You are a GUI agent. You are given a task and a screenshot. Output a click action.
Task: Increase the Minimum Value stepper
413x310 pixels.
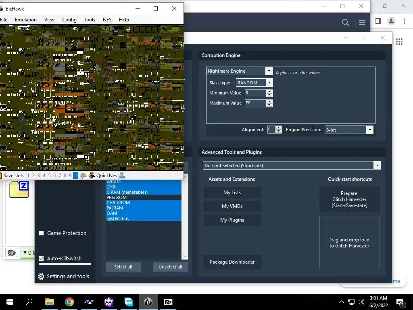coord(269,91)
